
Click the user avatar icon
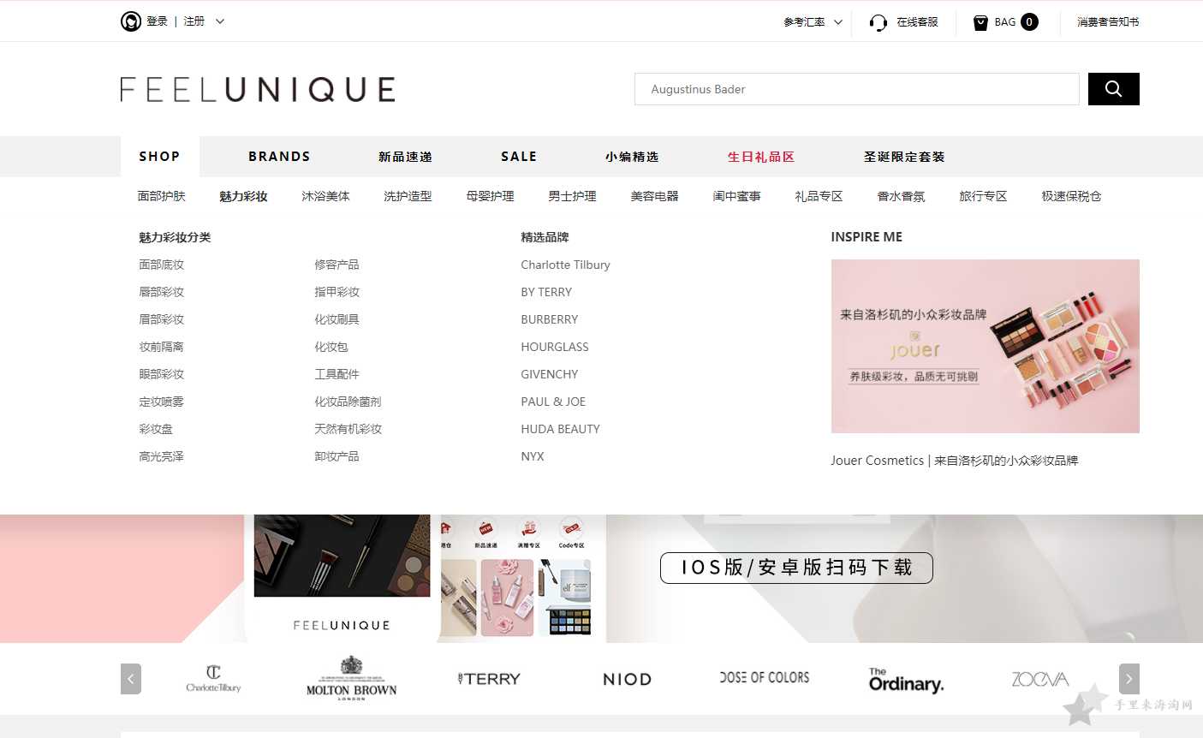point(131,21)
